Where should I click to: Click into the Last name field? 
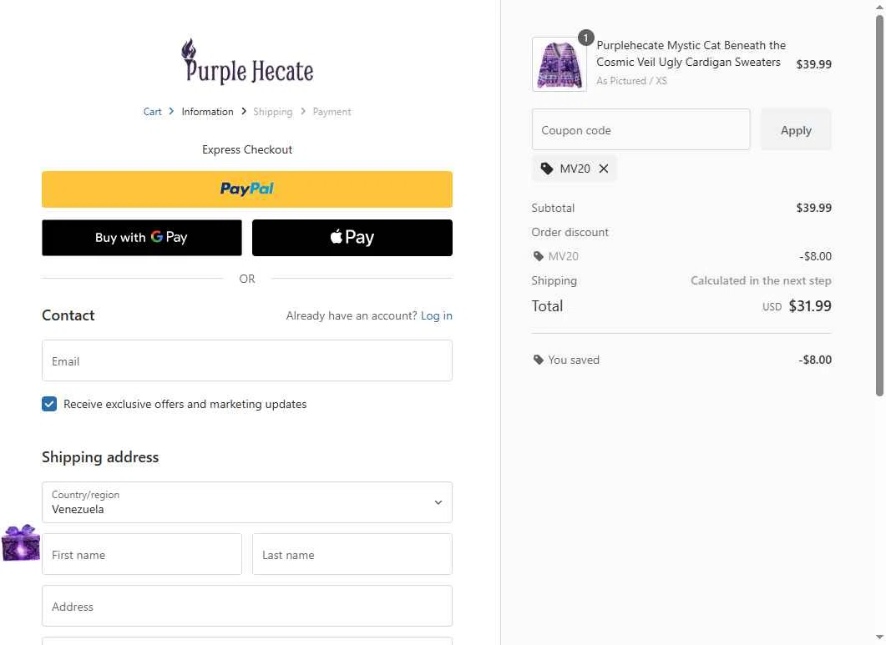pos(352,554)
